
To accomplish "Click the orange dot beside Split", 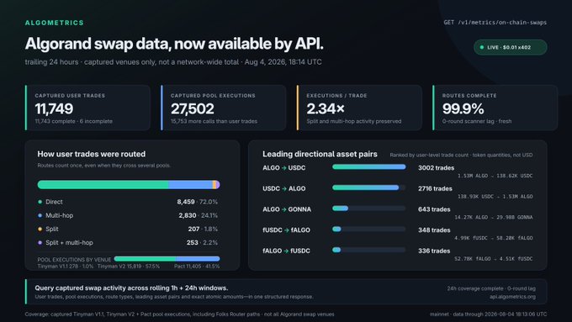I will 40,229.
